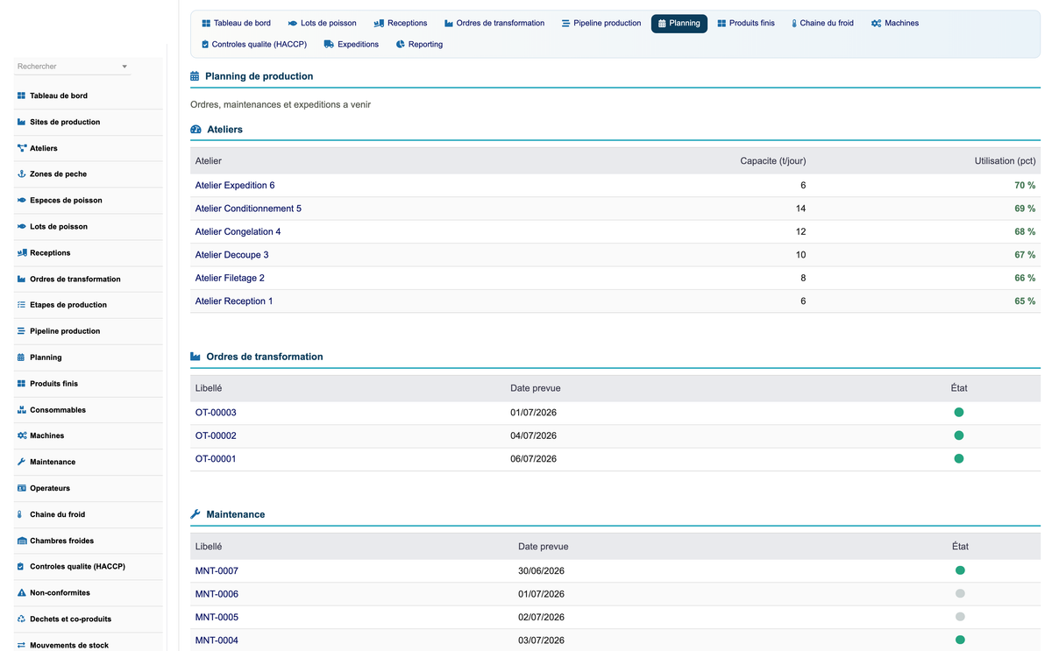Open maintenance MNT-0004
The image size is (1052, 651).
click(217, 640)
